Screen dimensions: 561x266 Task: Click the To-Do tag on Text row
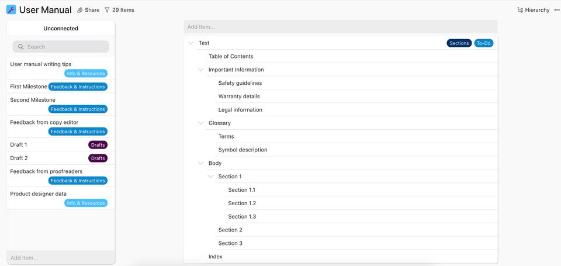(483, 43)
